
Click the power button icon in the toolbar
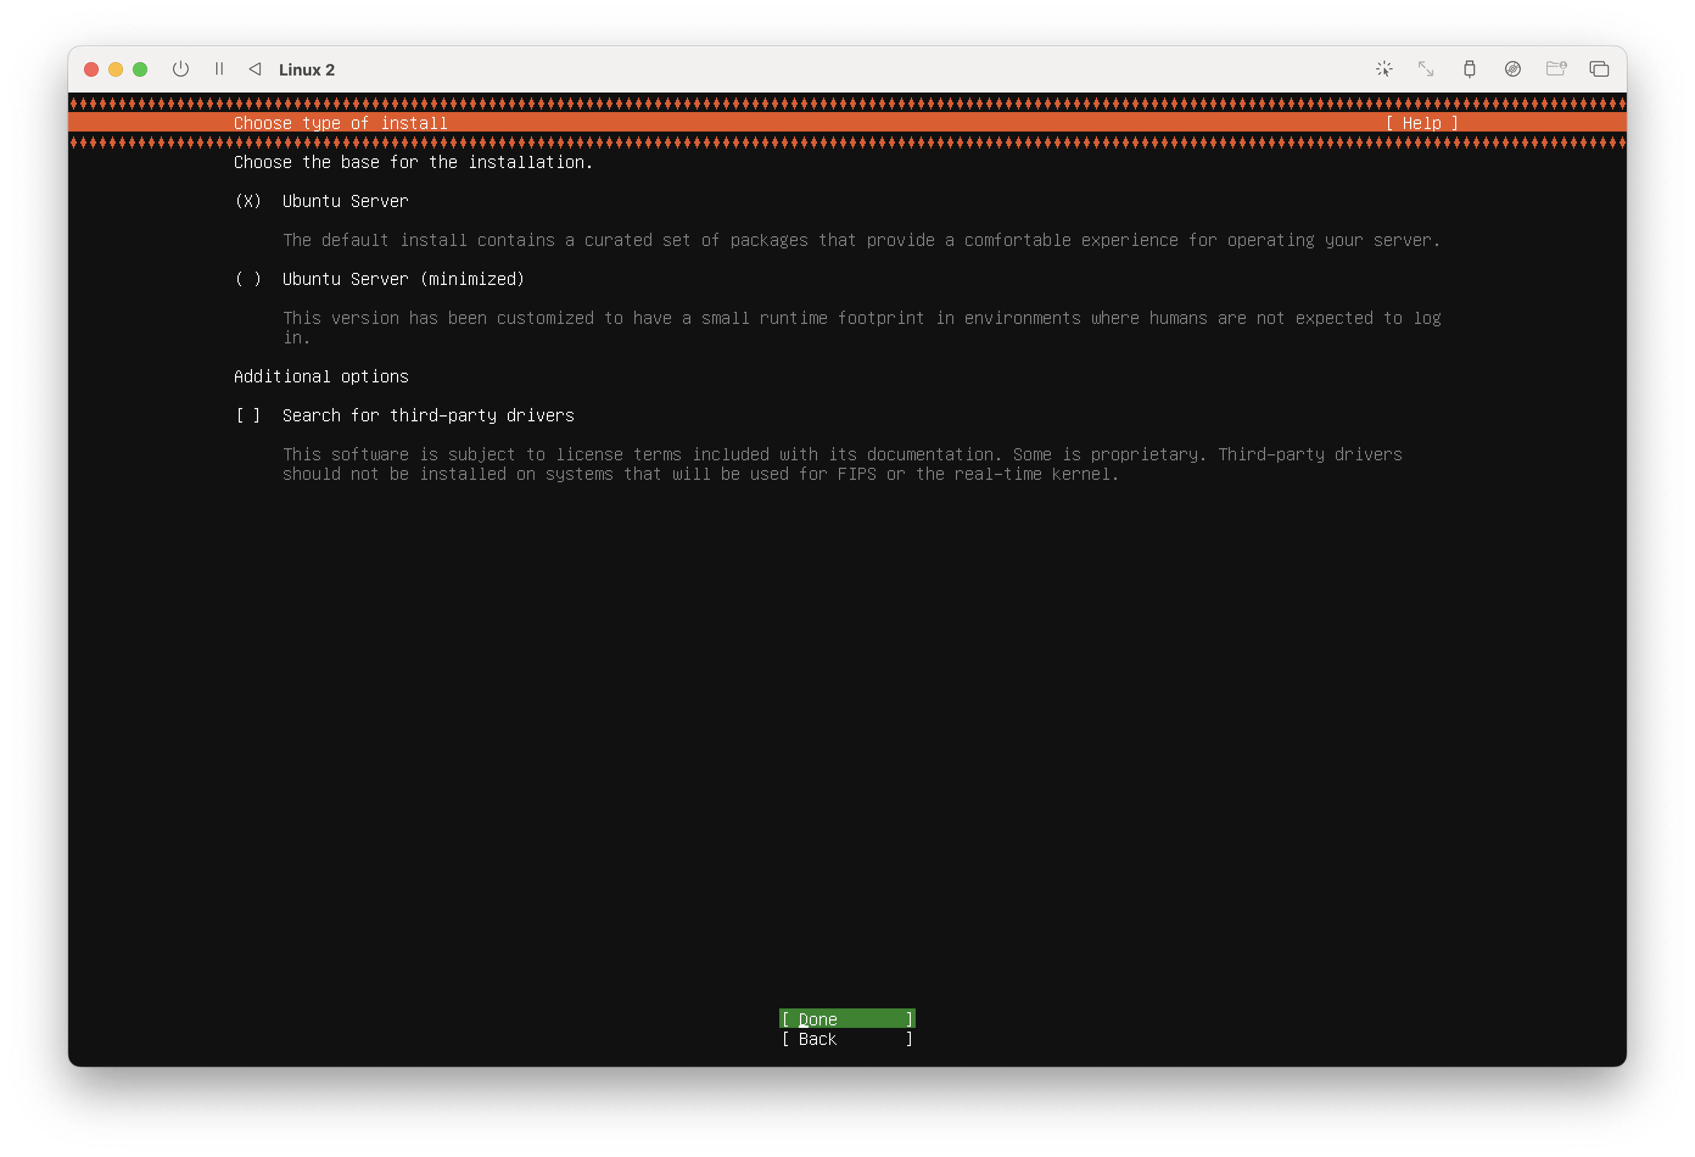coord(180,69)
